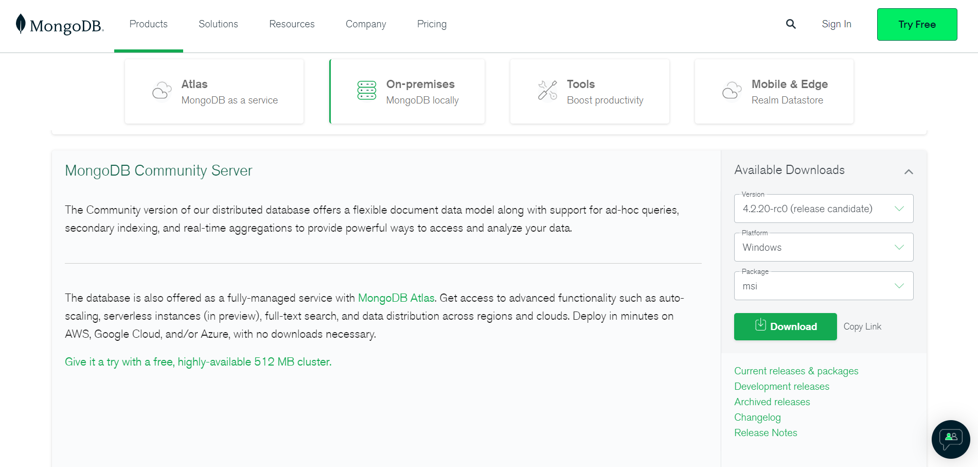Viewport: 978px width, 467px height.
Task: Click the Try Free button
Action: click(x=917, y=24)
